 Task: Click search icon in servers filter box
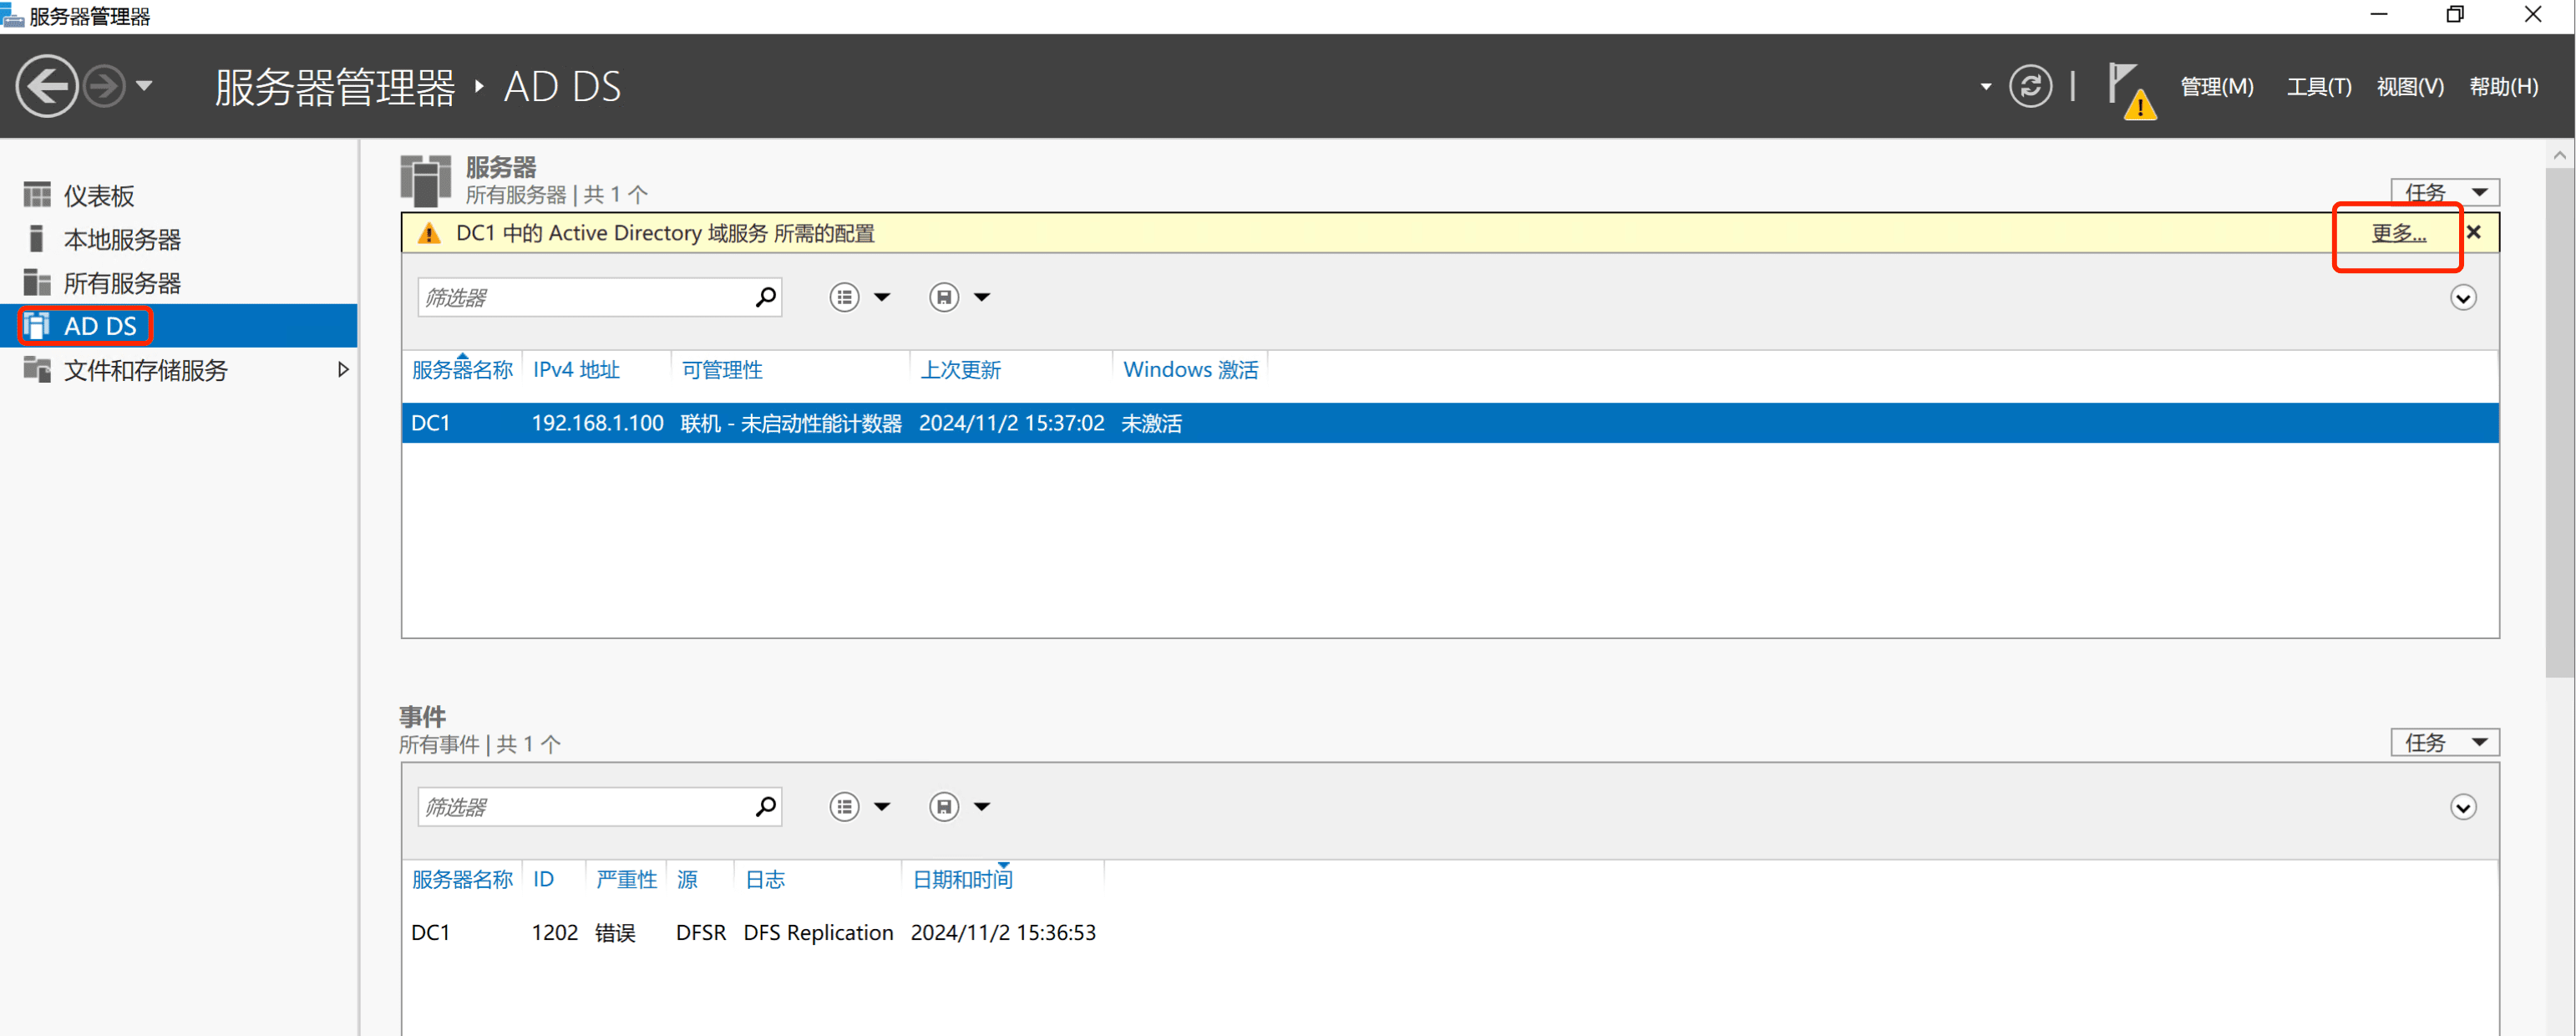[x=765, y=297]
